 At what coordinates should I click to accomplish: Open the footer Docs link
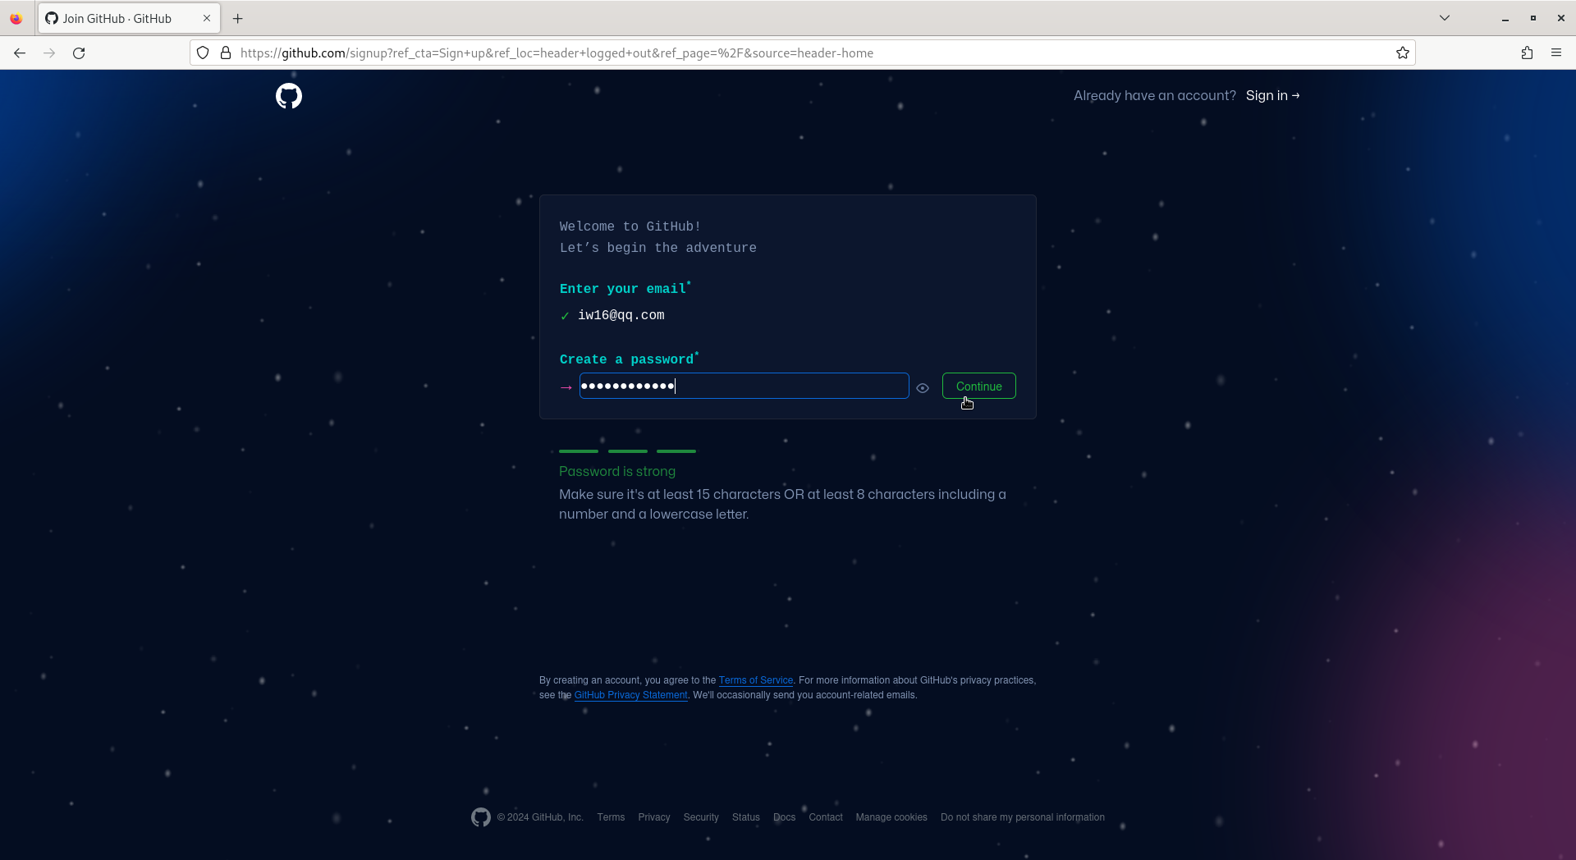[x=784, y=817]
